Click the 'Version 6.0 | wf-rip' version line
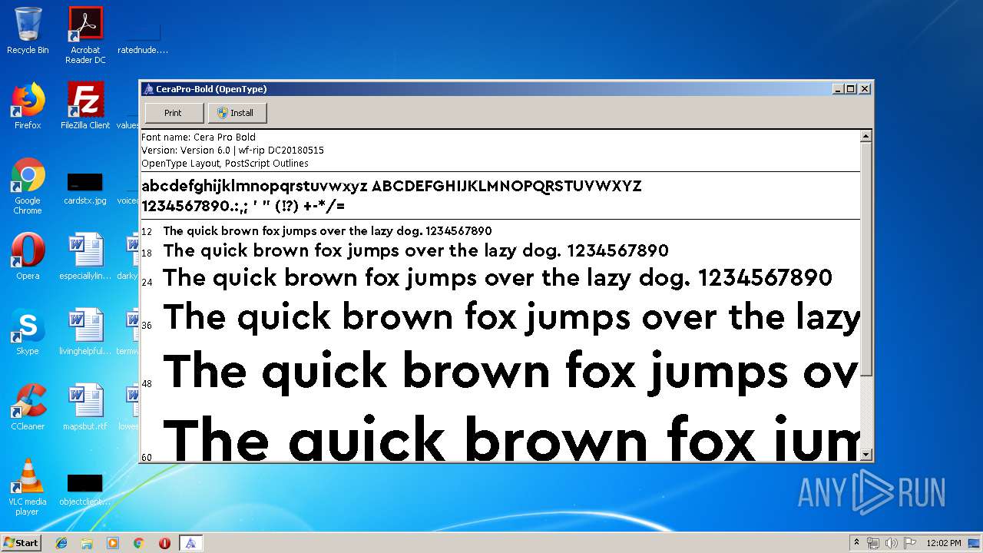 click(x=233, y=151)
